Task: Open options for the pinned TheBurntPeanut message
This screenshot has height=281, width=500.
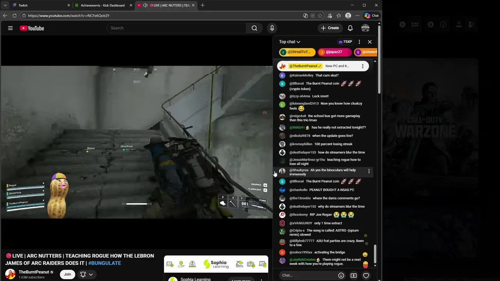Action: [x=362, y=66]
